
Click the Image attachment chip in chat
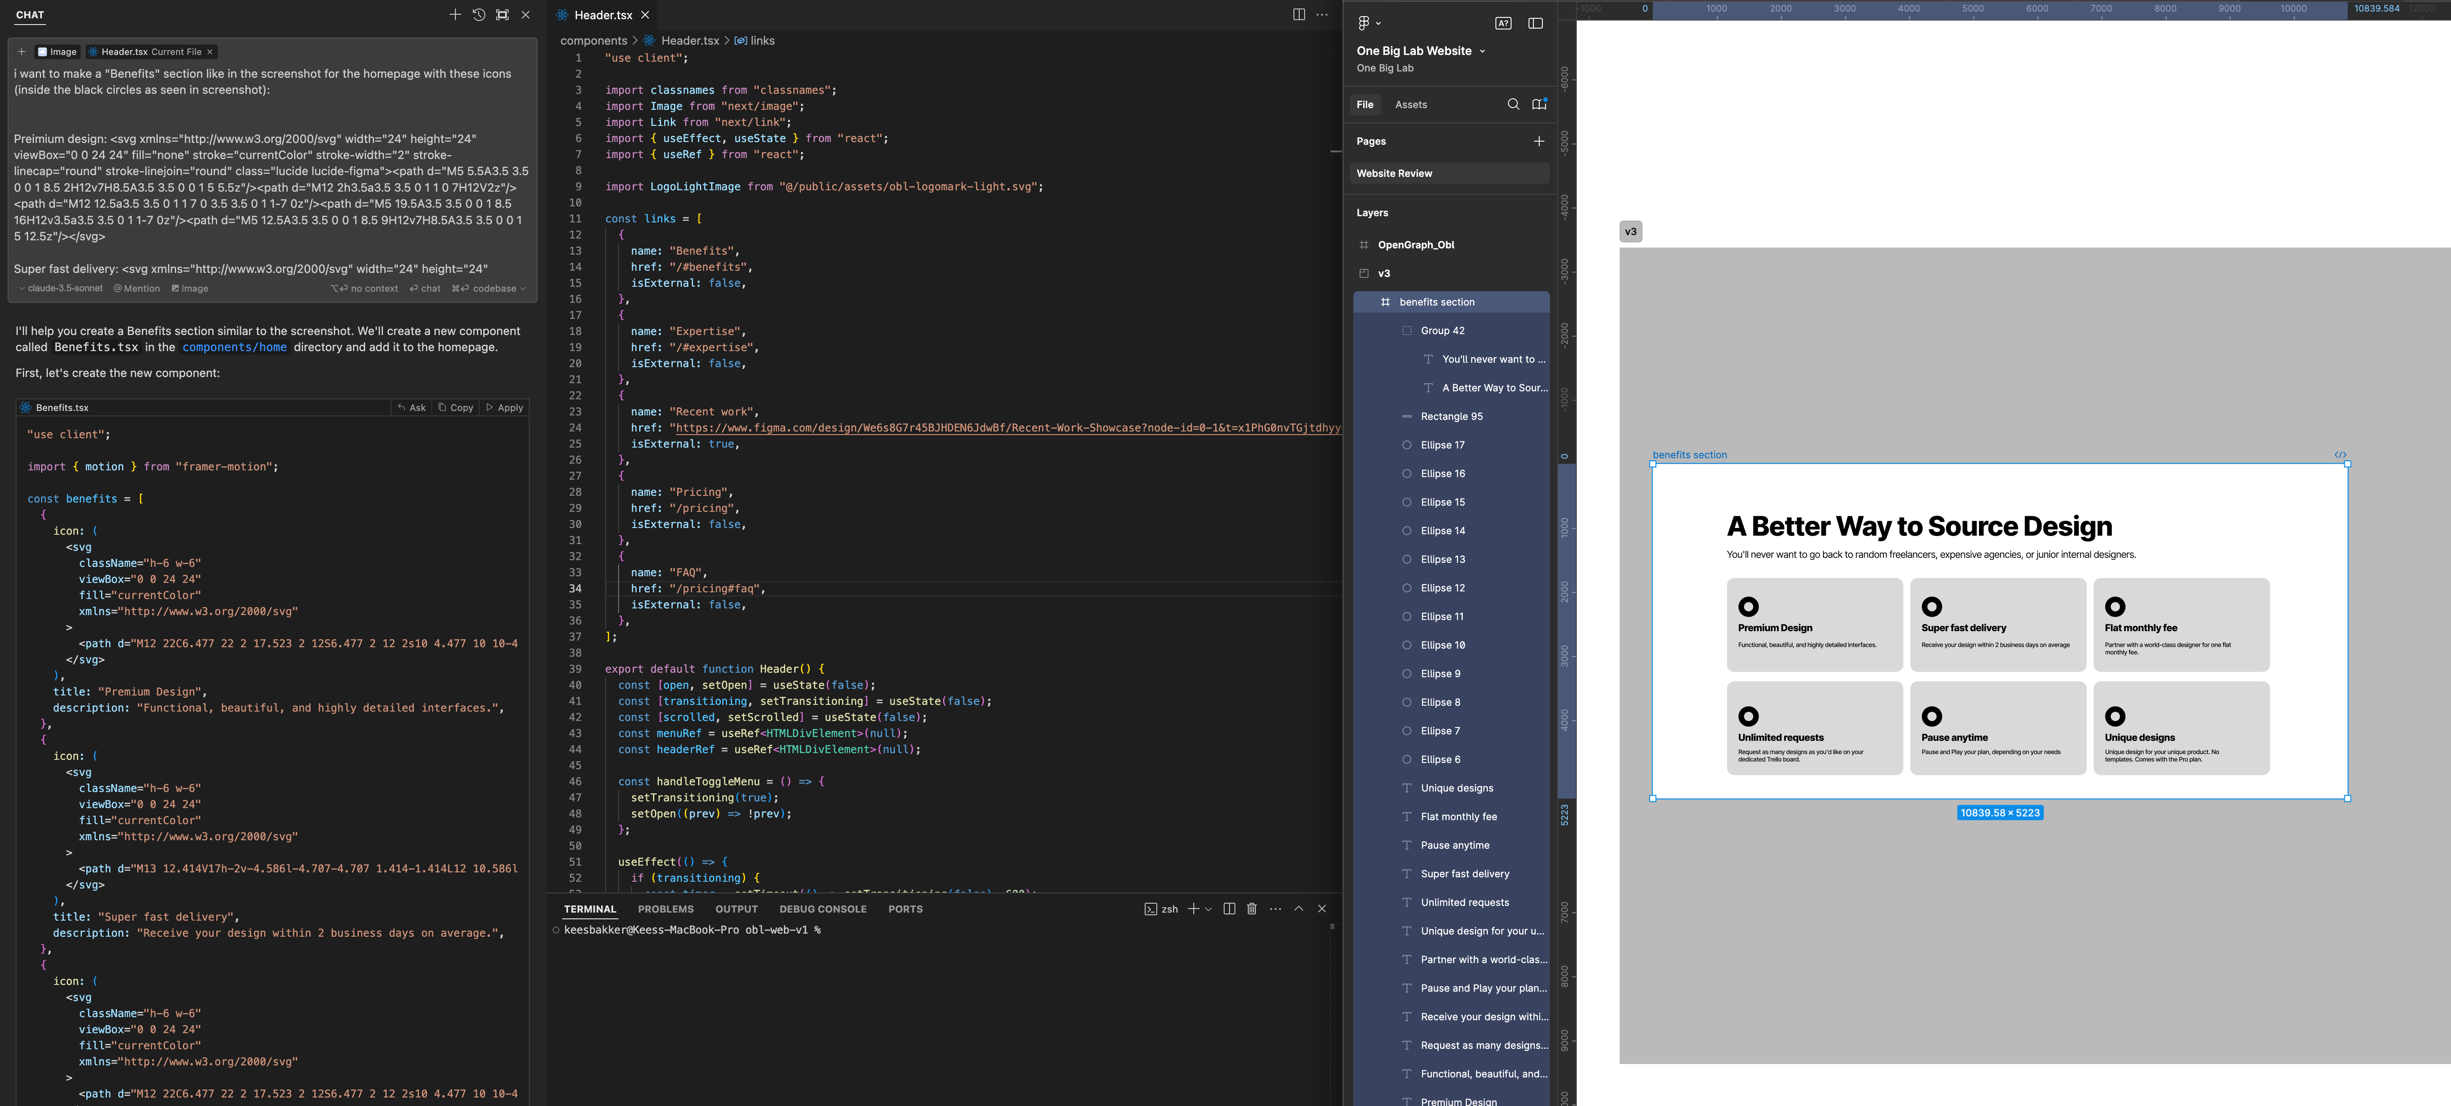click(57, 51)
